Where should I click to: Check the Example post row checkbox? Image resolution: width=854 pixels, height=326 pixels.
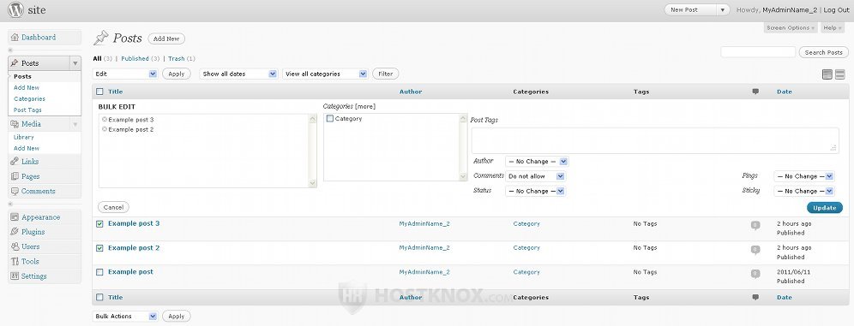99,272
